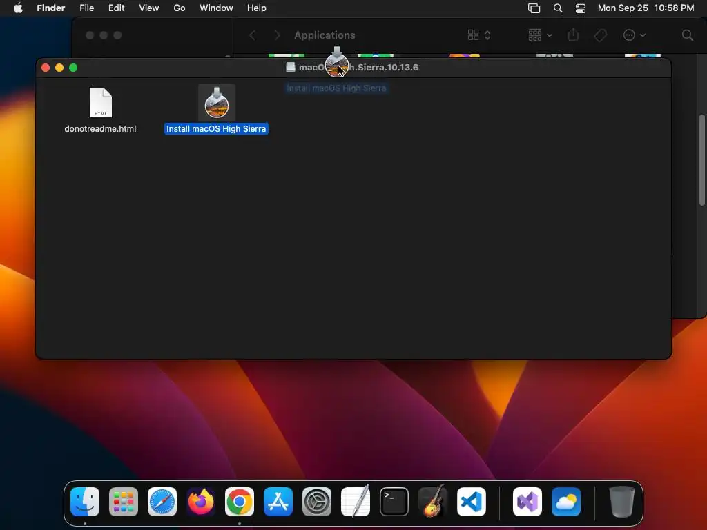Open the Go menu
Image resolution: width=707 pixels, height=530 pixels.
180,8
